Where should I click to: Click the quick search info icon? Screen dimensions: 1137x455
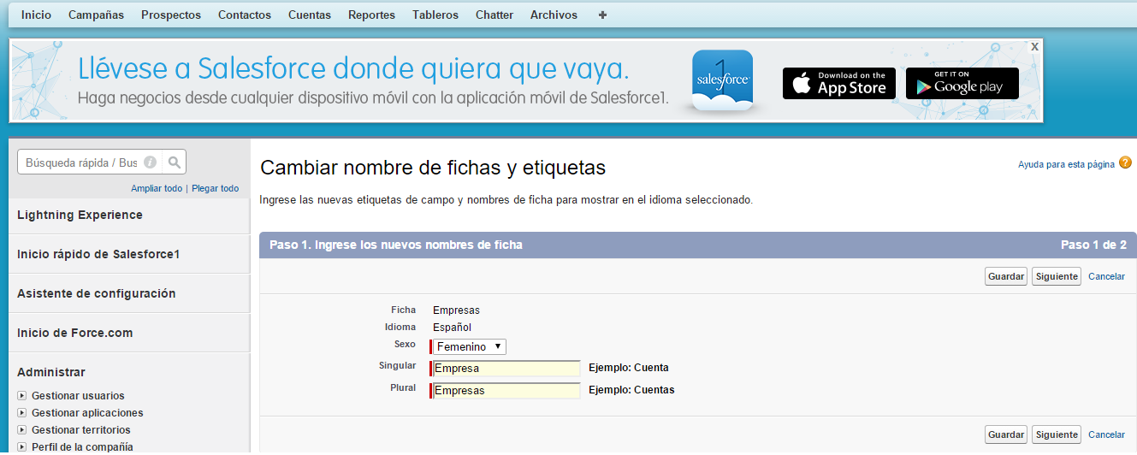tap(150, 162)
